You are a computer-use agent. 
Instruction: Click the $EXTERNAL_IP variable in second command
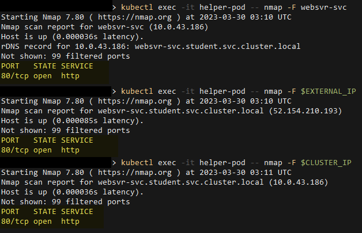329,91
